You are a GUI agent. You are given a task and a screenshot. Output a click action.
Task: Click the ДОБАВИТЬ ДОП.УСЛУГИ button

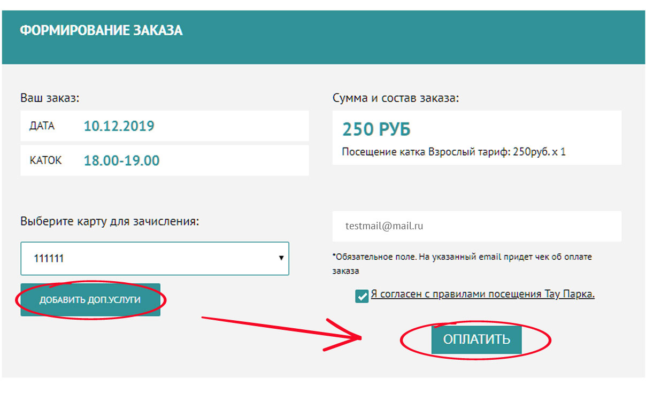90,300
